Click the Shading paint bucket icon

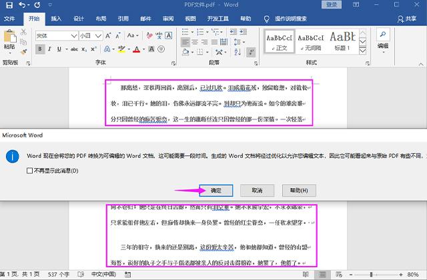(185, 52)
